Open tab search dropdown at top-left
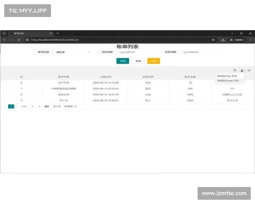Screen dimensions: 255x204 [x=4, y=33]
